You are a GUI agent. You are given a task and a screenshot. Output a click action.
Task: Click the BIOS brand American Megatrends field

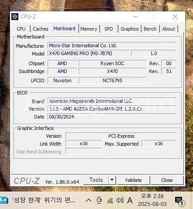click(x=112, y=101)
